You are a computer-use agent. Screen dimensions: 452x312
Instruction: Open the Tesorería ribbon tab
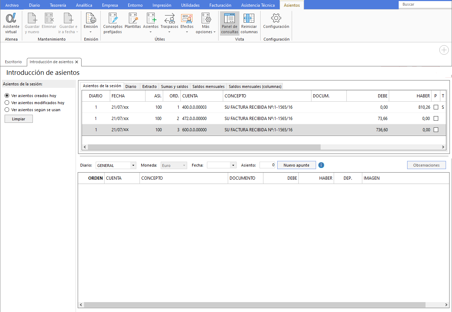58,5
